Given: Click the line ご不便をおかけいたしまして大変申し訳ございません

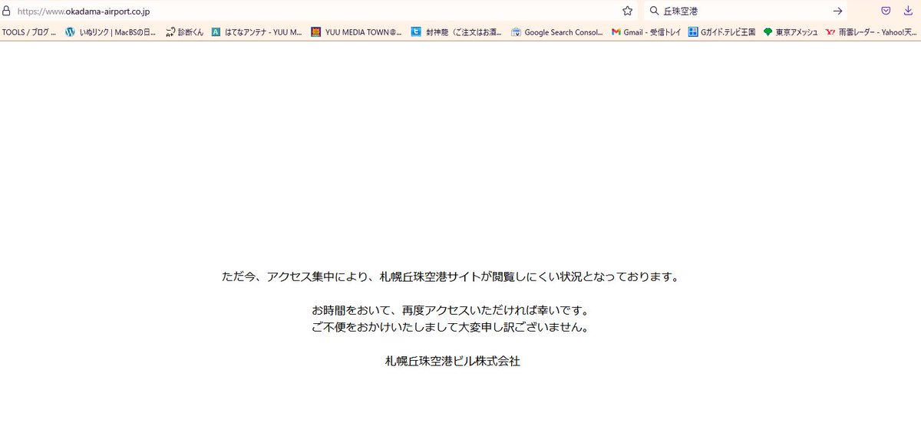Looking at the screenshot, I should point(452,327).
